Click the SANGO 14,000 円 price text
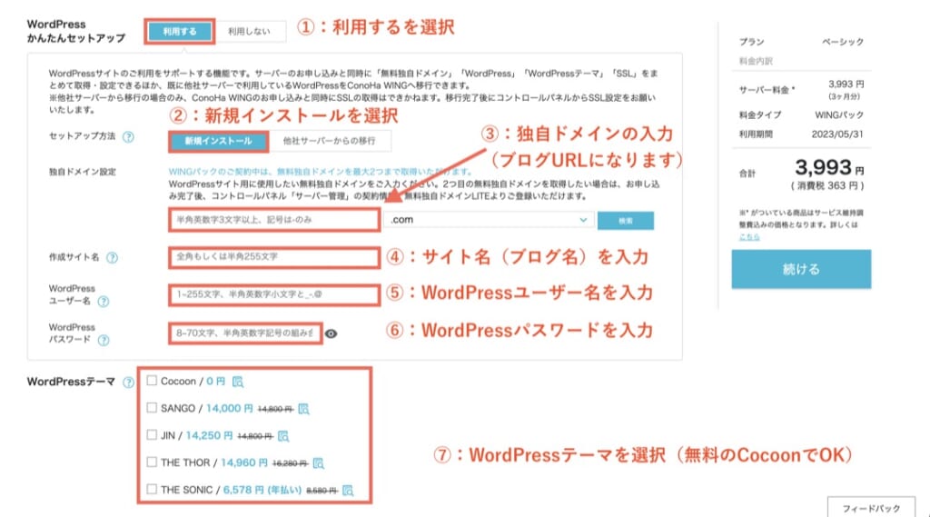Screen dimensions: 930x517 pyautogui.click(x=229, y=408)
